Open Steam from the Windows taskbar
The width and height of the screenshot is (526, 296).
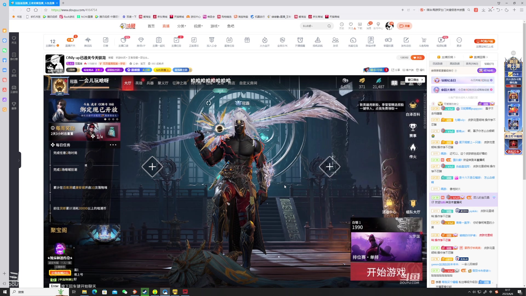pos(145,292)
